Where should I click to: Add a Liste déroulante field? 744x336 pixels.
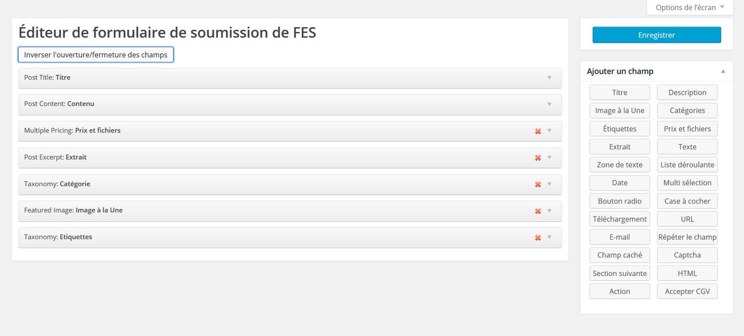[687, 165]
